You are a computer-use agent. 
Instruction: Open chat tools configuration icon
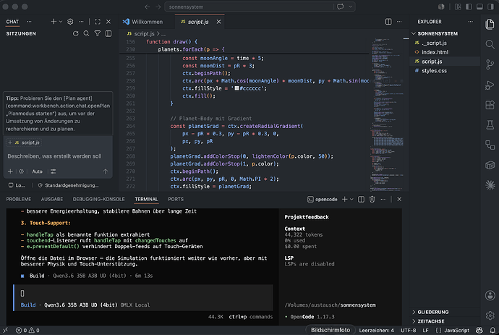pyautogui.click(x=53, y=171)
